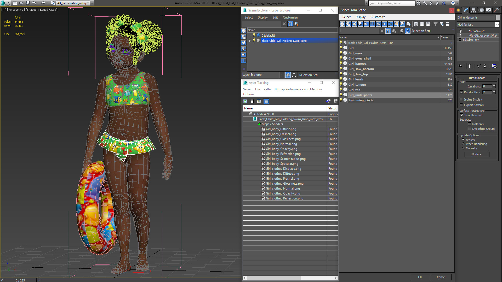Toggle TurboSmooth modifier lightbulb visibility
This screenshot has width=502, height=282.
[461, 31]
